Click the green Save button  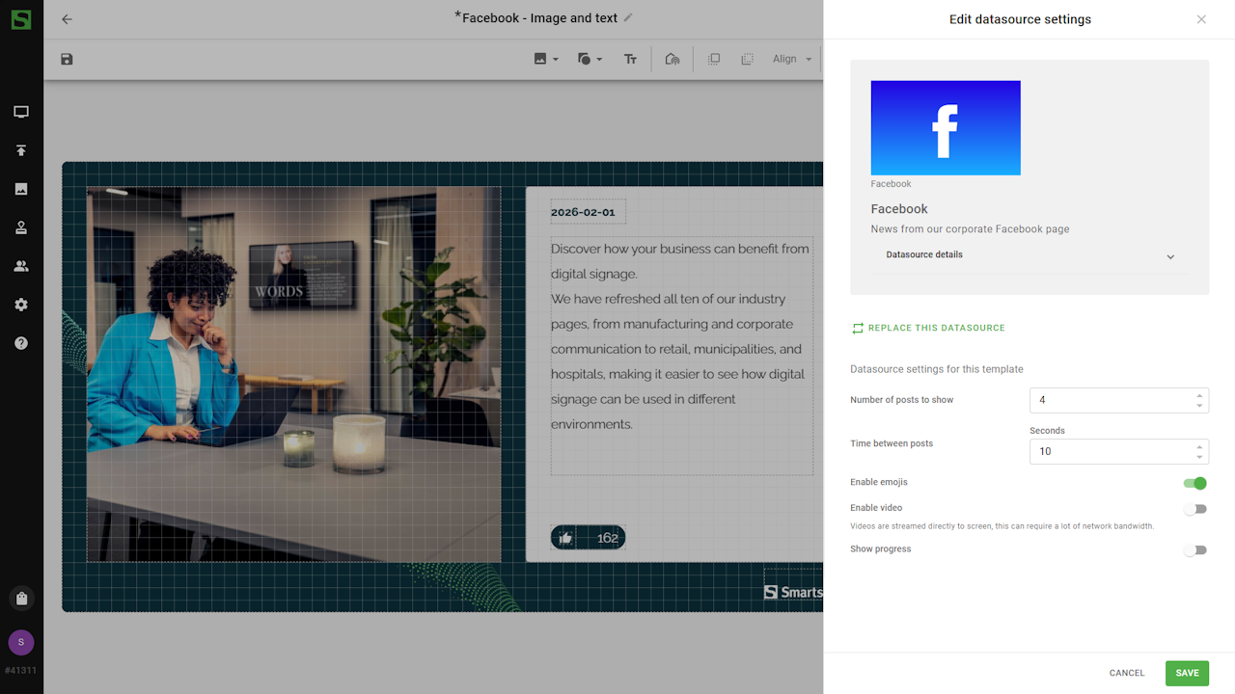tap(1187, 673)
